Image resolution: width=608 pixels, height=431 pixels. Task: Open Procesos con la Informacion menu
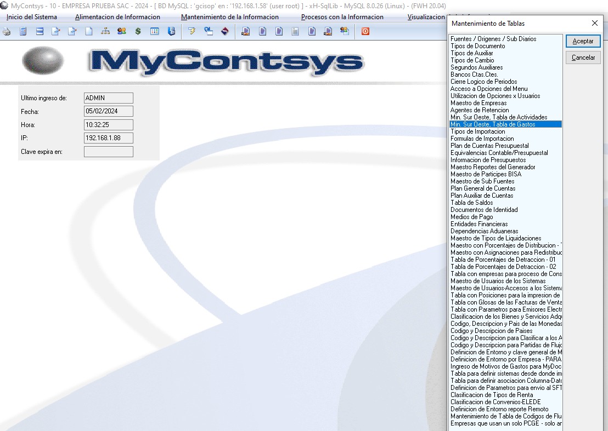click(342, 17)
